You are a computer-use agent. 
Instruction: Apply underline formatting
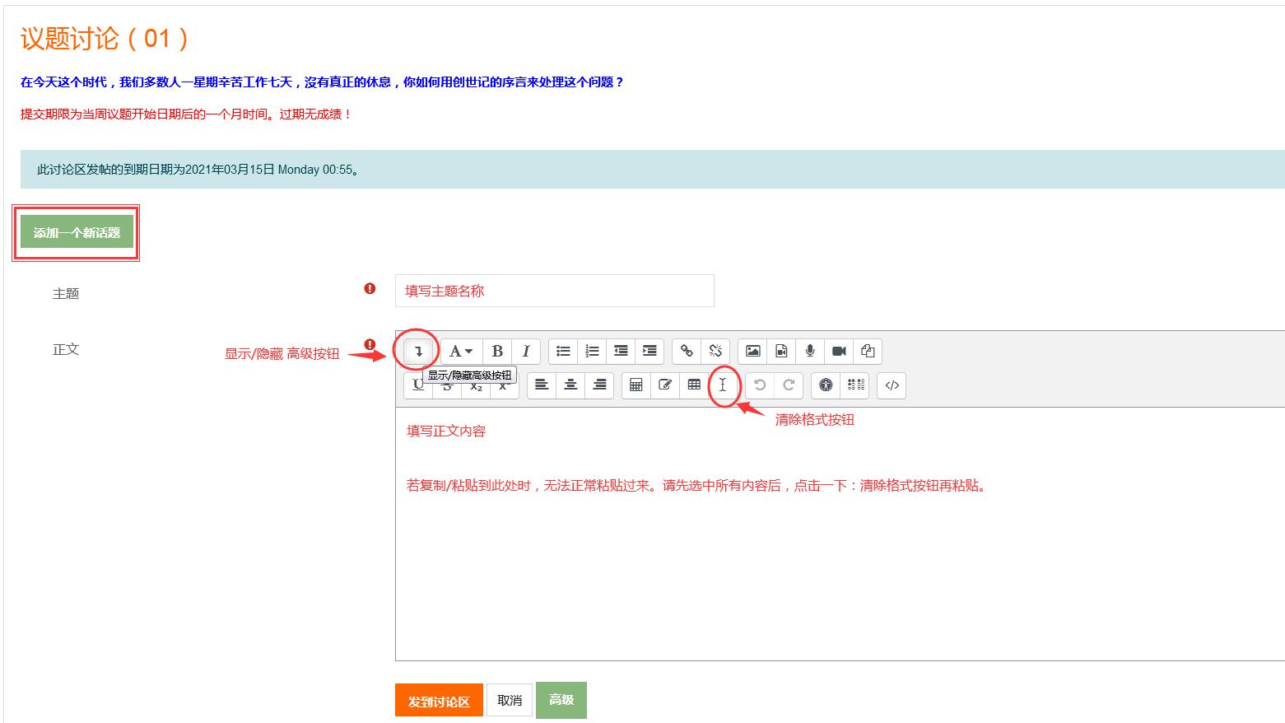pyautogui.click(x=418, y=385)
